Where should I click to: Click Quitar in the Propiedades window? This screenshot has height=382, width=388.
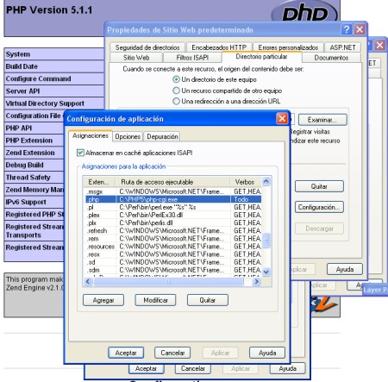pyautogui.click(x=319, y=186)
